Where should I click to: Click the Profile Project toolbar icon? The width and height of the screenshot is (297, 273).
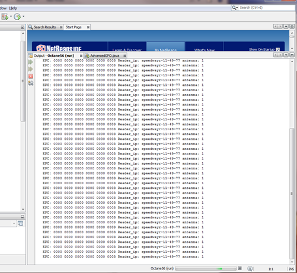pos(17,17)
